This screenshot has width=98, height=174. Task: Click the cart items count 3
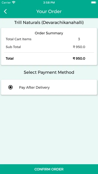click(79, 39)
